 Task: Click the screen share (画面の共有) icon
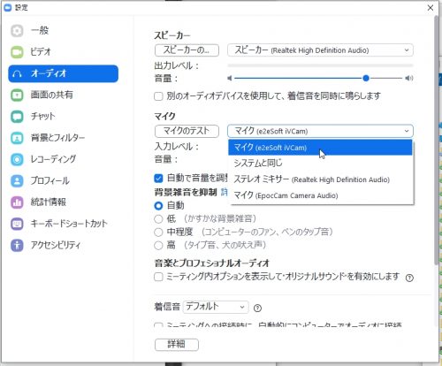17,95
